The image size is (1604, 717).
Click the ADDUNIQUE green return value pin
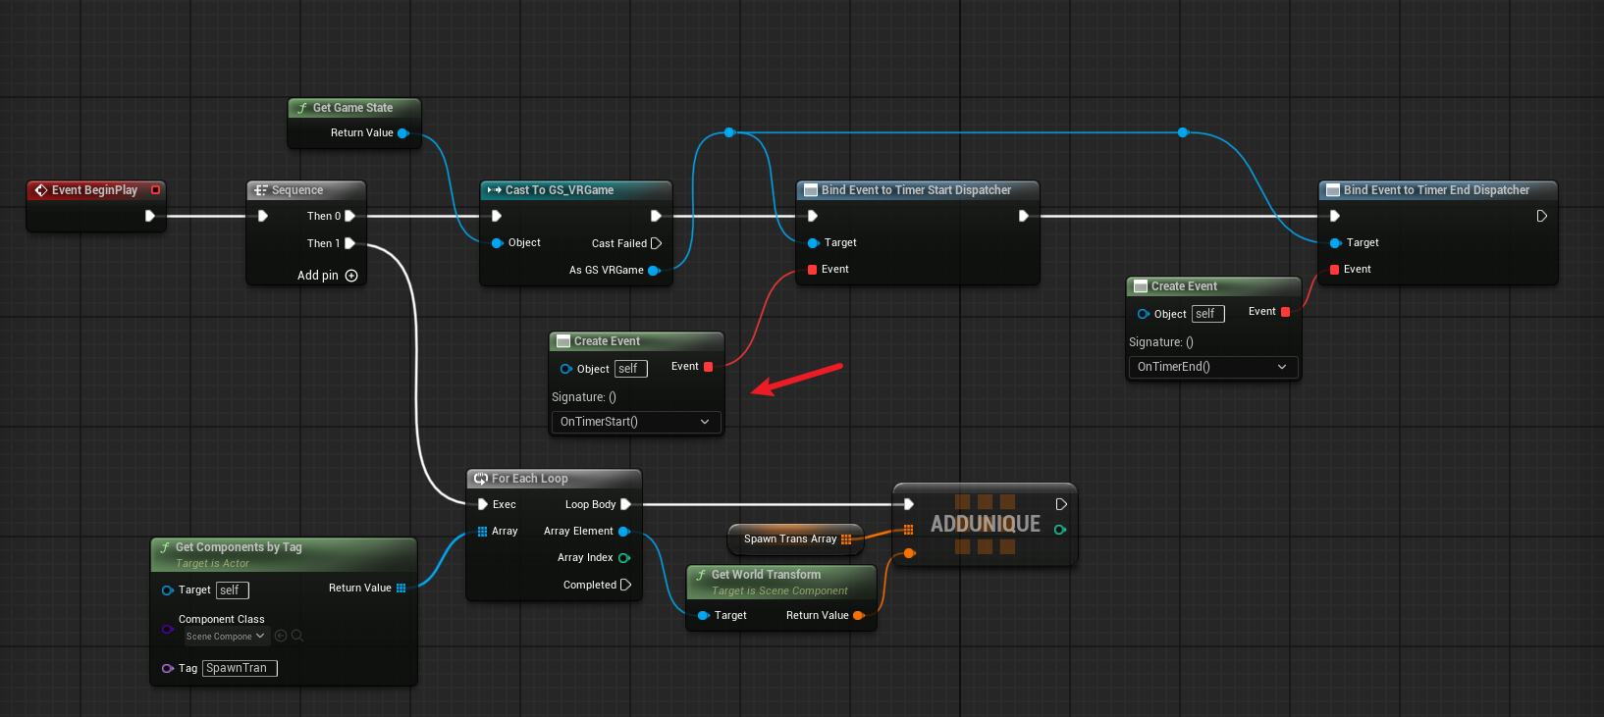[1059, 530]
